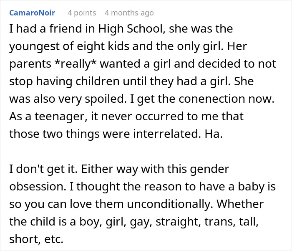292x251 pixels.
Task: Click the "4 months ago" timestamp
Action: point(129,13)
